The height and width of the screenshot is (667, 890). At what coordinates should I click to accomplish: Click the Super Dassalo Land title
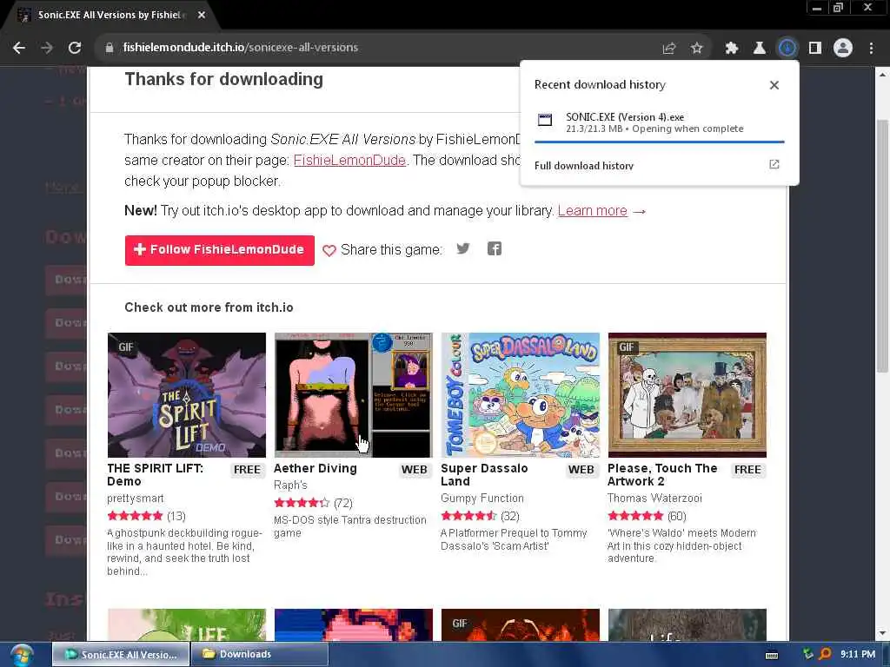coord(484,475)
